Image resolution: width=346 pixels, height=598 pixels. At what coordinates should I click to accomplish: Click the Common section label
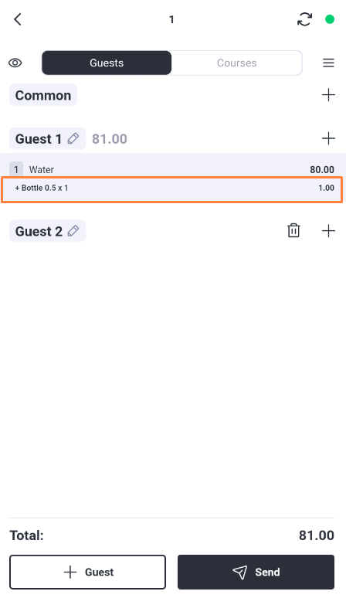tap(43, 95)
